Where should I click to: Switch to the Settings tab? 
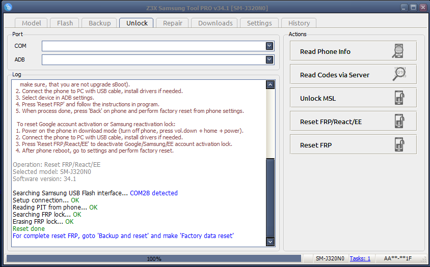(x=259, y=23)
